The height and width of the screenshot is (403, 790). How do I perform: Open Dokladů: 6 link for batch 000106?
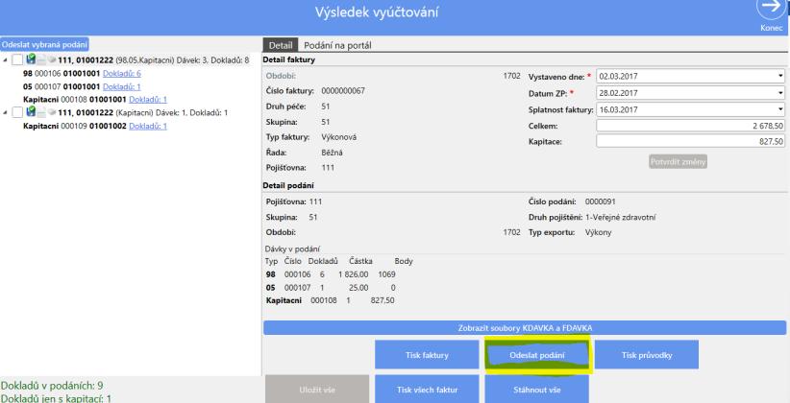(x=122, y=74)
